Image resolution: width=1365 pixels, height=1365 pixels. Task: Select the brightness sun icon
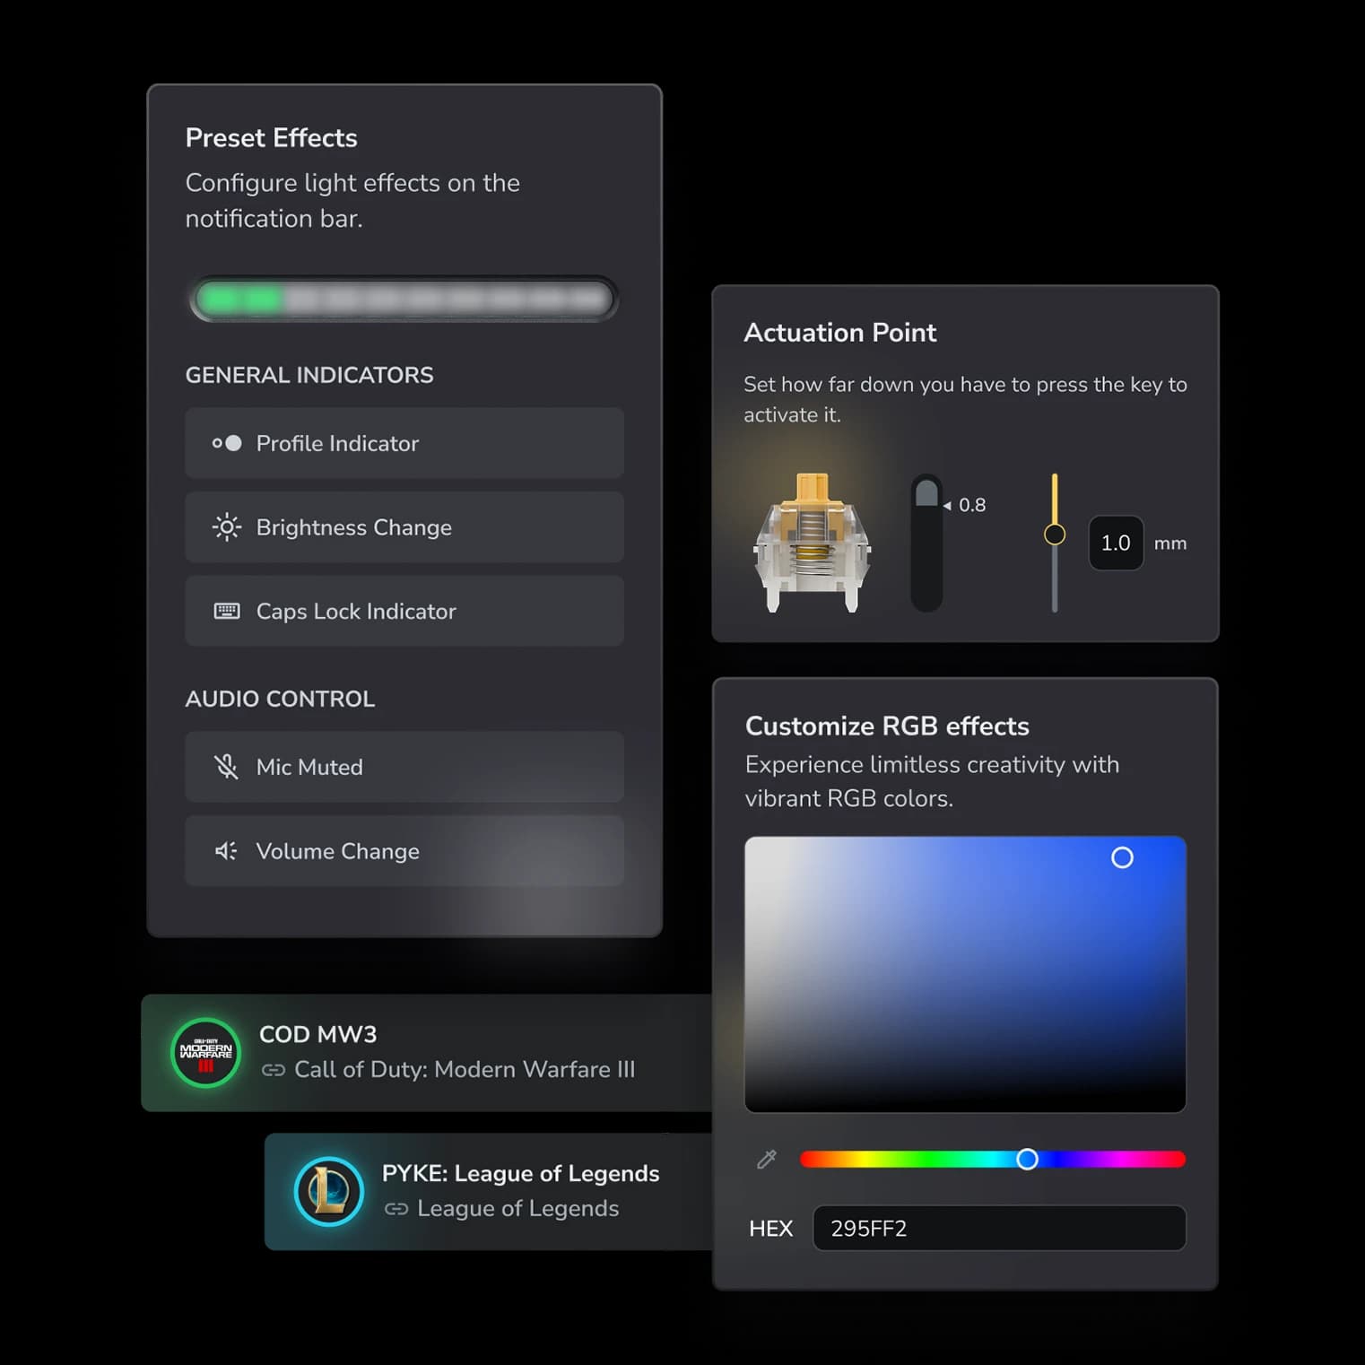pyautogui.click(x=227, y=527)
